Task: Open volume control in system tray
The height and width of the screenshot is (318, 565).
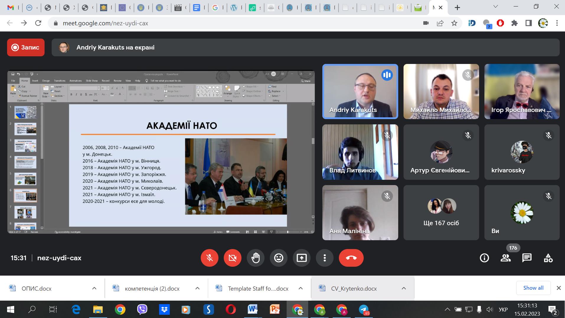Action: coord(490,309)
